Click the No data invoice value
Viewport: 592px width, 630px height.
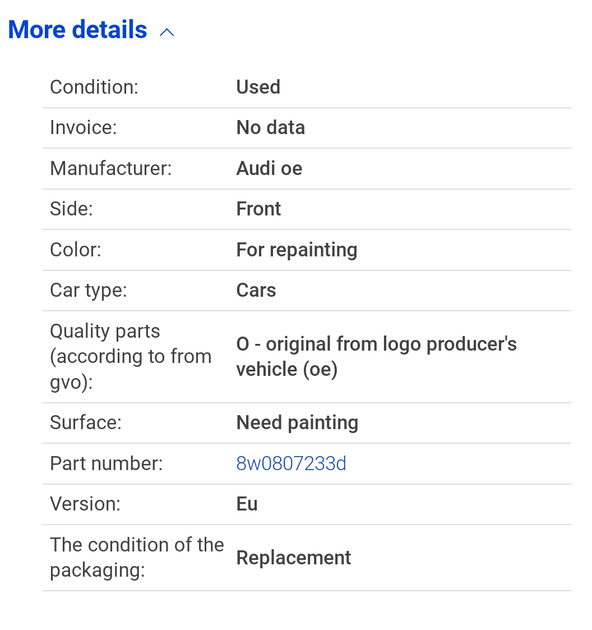click(270, 128)
